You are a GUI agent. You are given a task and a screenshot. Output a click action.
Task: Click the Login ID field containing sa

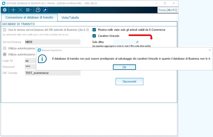pos(31,61)
